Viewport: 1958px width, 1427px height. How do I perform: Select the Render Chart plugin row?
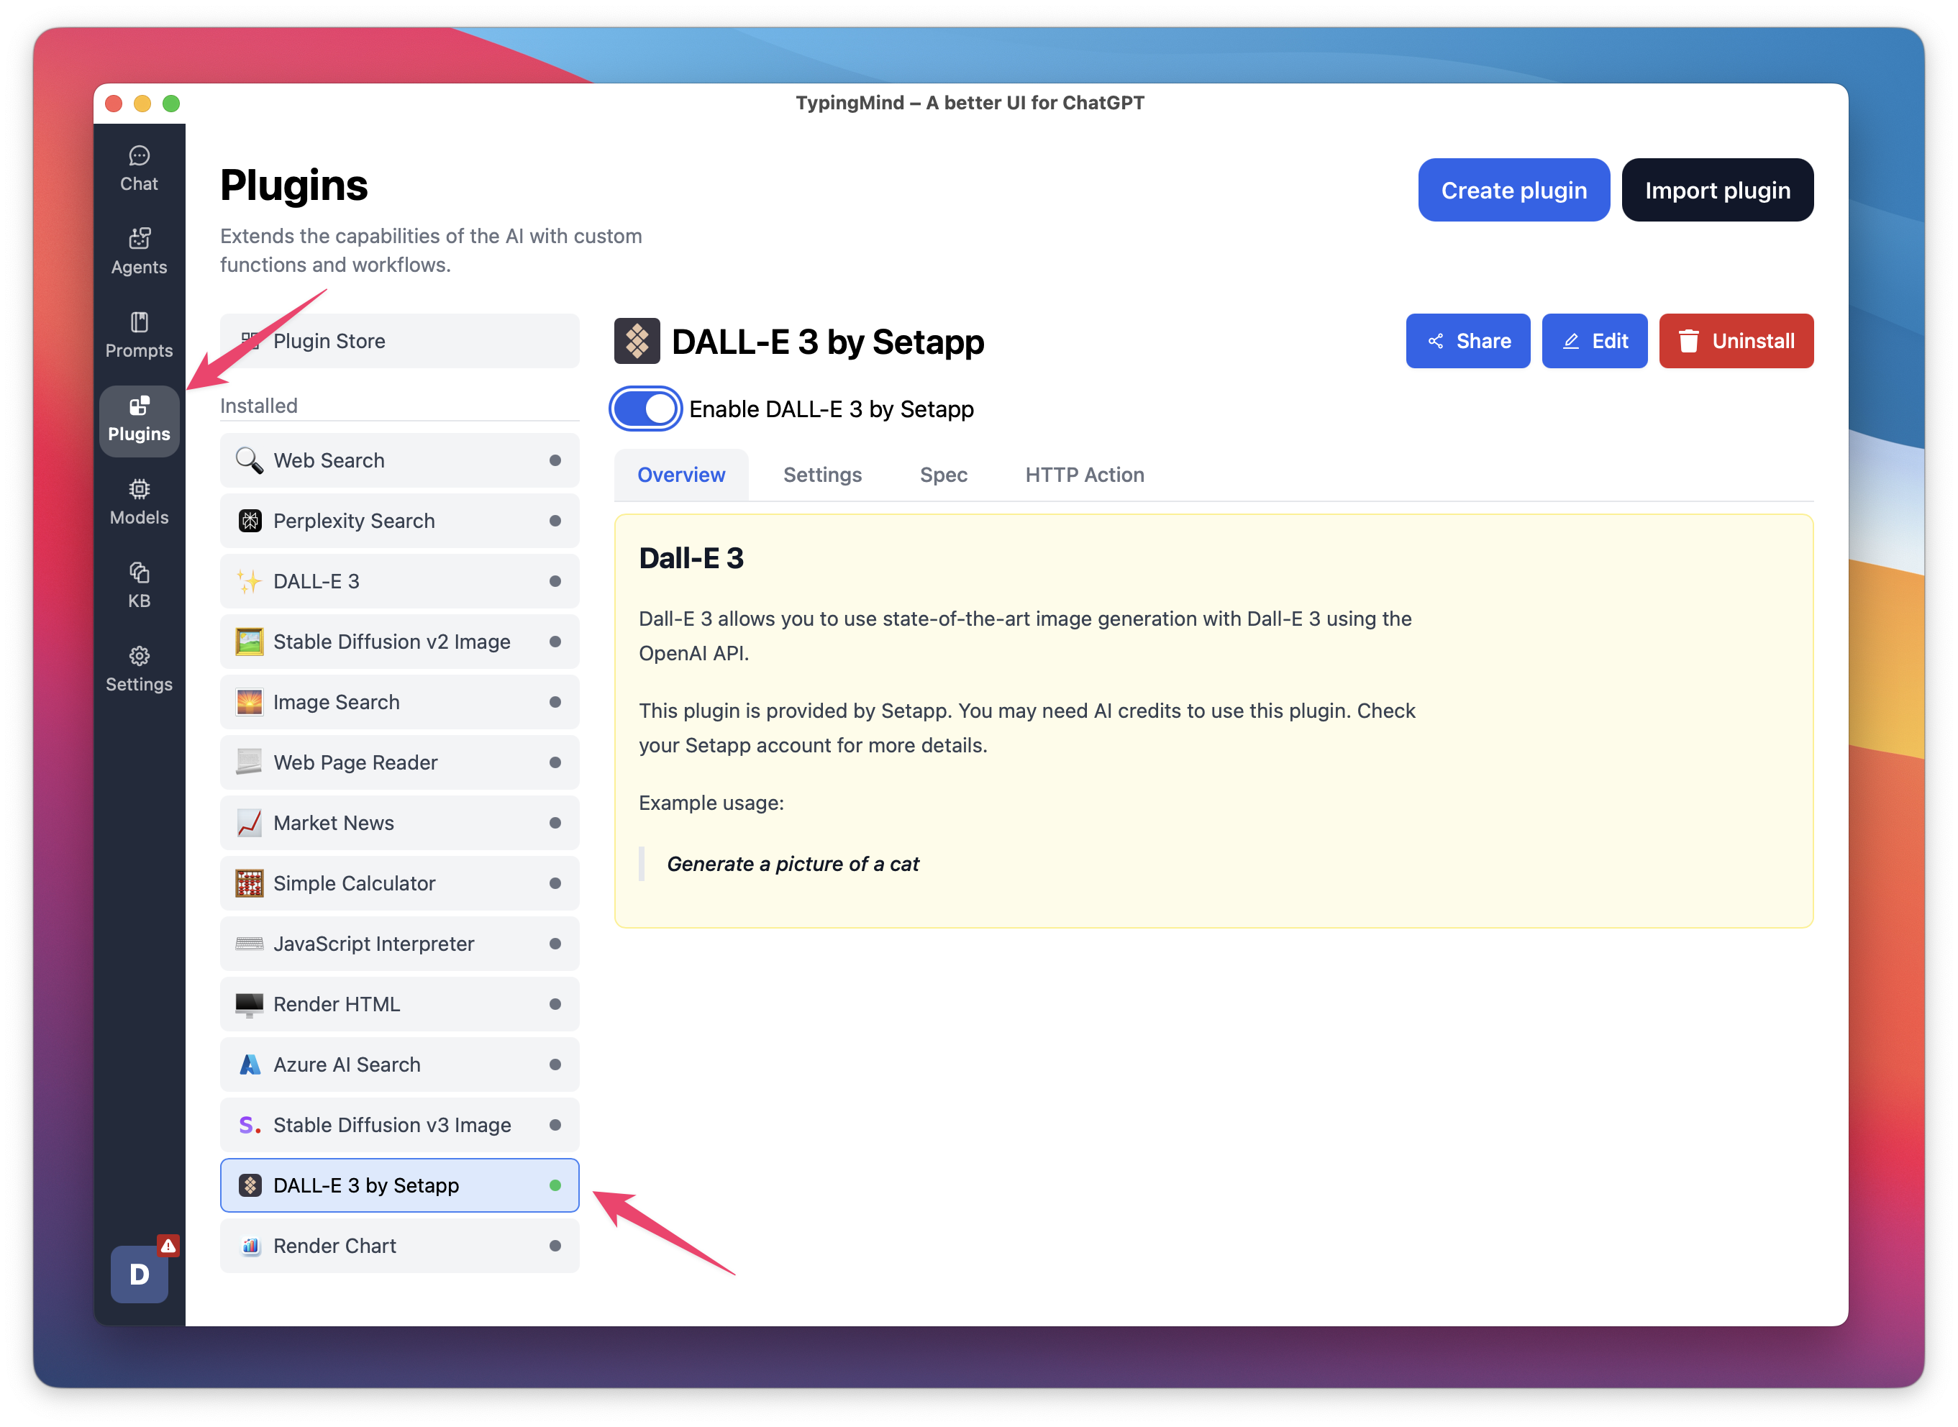pyautogui.click(x=399, y=1246)
